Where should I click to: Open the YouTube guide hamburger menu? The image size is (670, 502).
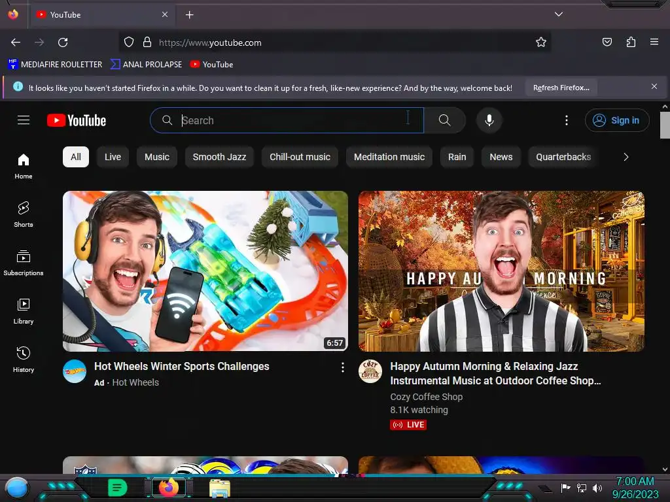coord(24,120)
